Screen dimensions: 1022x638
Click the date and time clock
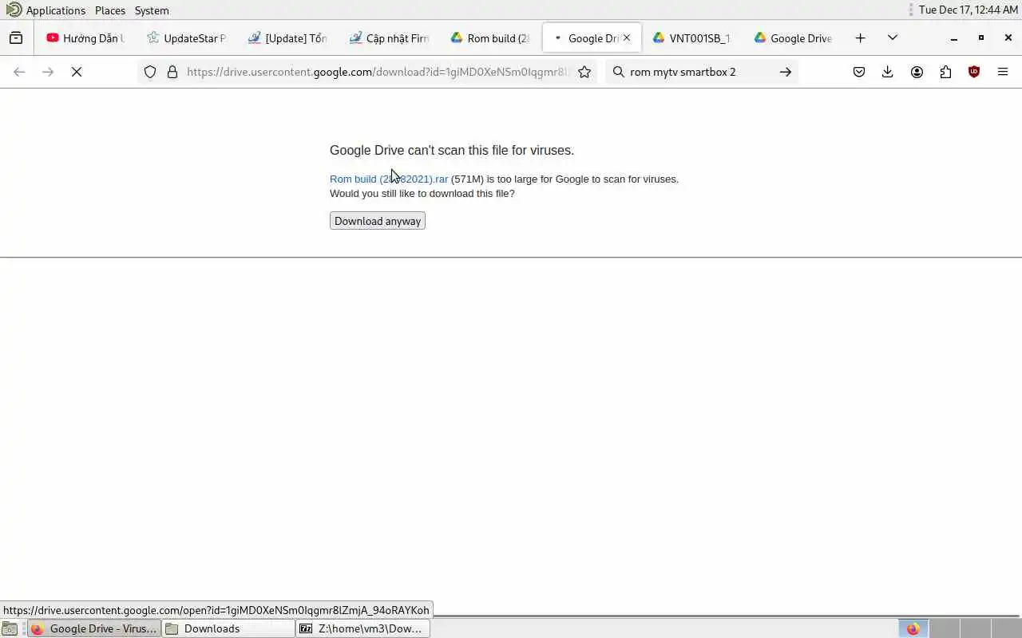968,10
